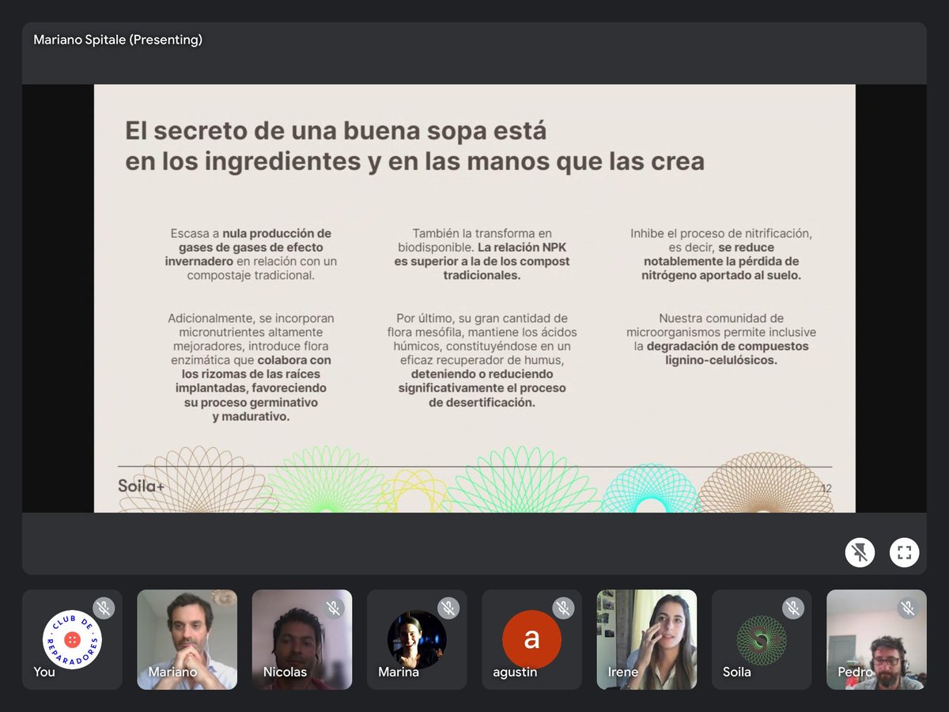
Task: Click paragraph about 'micronutrientes altamente mejoradores'
Action: [x=251, y=367]
